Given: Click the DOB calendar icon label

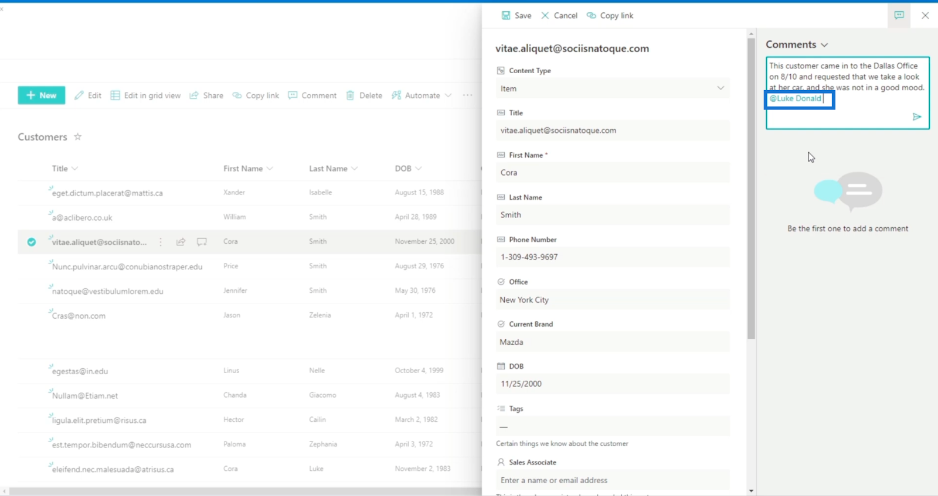Looking at the screenshot, I should pyautogui.click(x=501, y=366).
